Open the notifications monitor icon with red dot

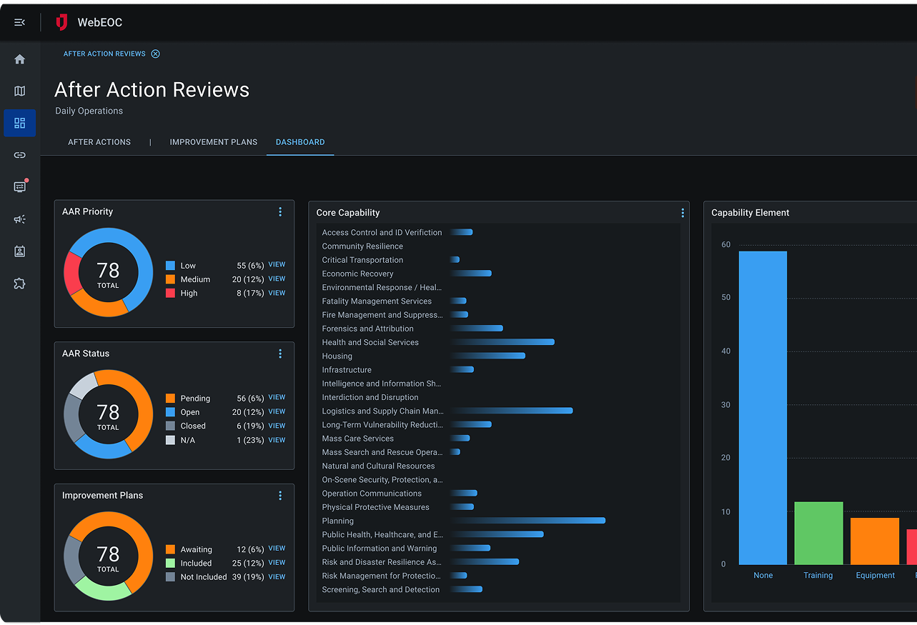[19, 186]
